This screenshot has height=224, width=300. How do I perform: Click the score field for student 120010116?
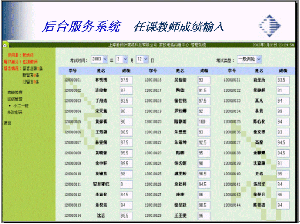point(204,80)
